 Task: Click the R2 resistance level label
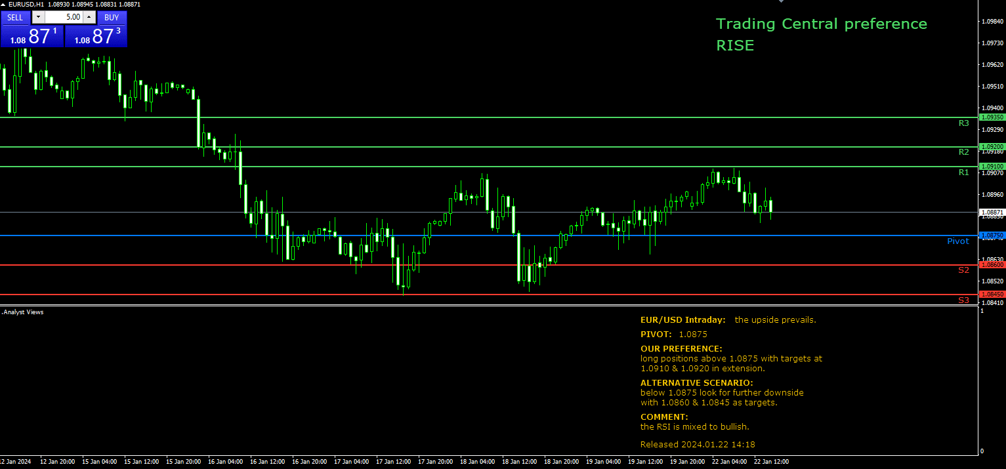963,152
